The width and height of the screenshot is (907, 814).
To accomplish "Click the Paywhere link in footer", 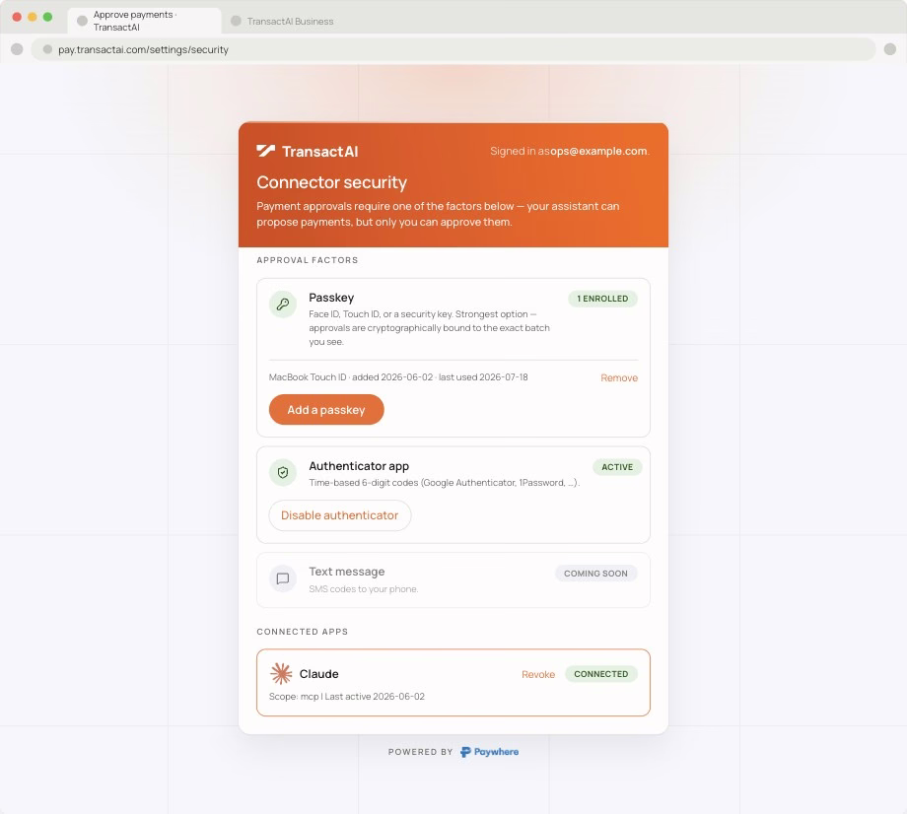I will coord(489,752).
